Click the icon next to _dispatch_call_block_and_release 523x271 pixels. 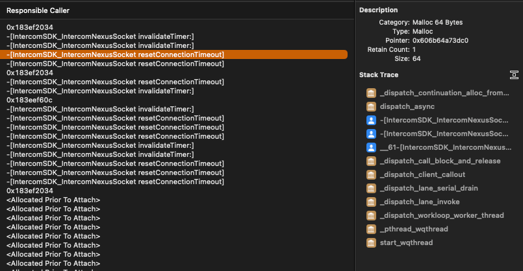click(371, 161)
